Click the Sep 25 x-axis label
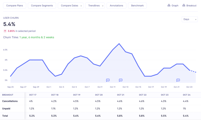201x120 pixels. click(x=10, y=87)
